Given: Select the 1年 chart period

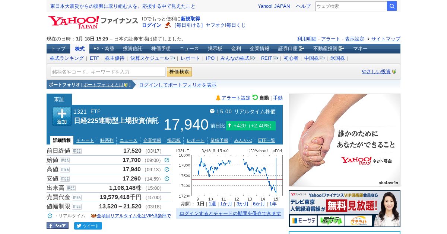Looking at the screenshot, I should [x=273, y=204].
